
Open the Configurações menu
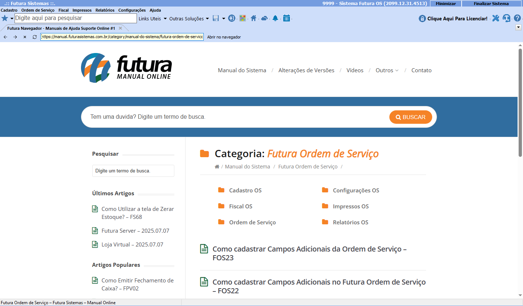pos(132,10)
